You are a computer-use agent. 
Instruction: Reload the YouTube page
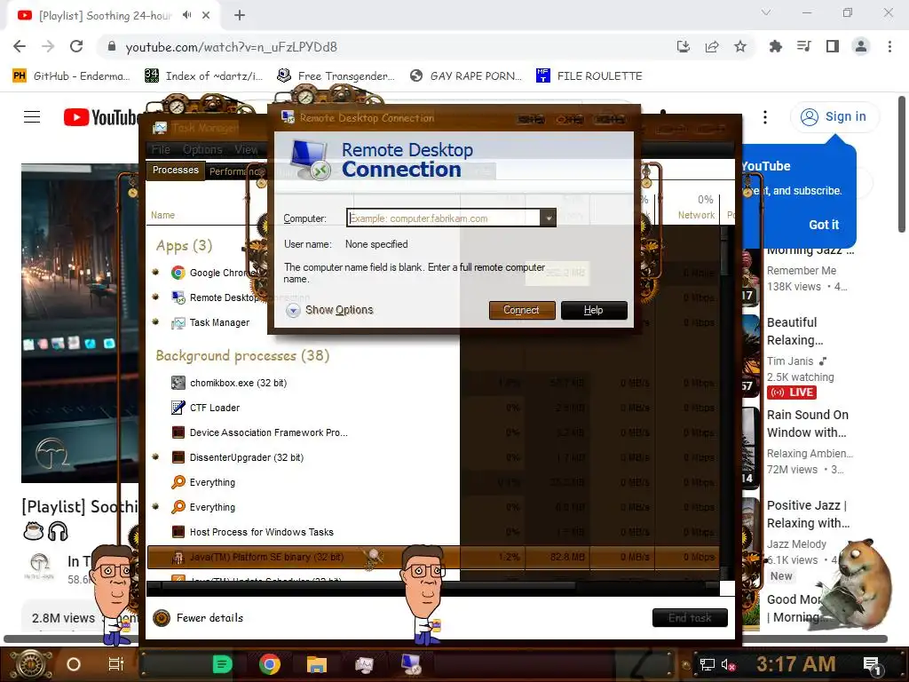pyautogui.click(x=76, y=46)
